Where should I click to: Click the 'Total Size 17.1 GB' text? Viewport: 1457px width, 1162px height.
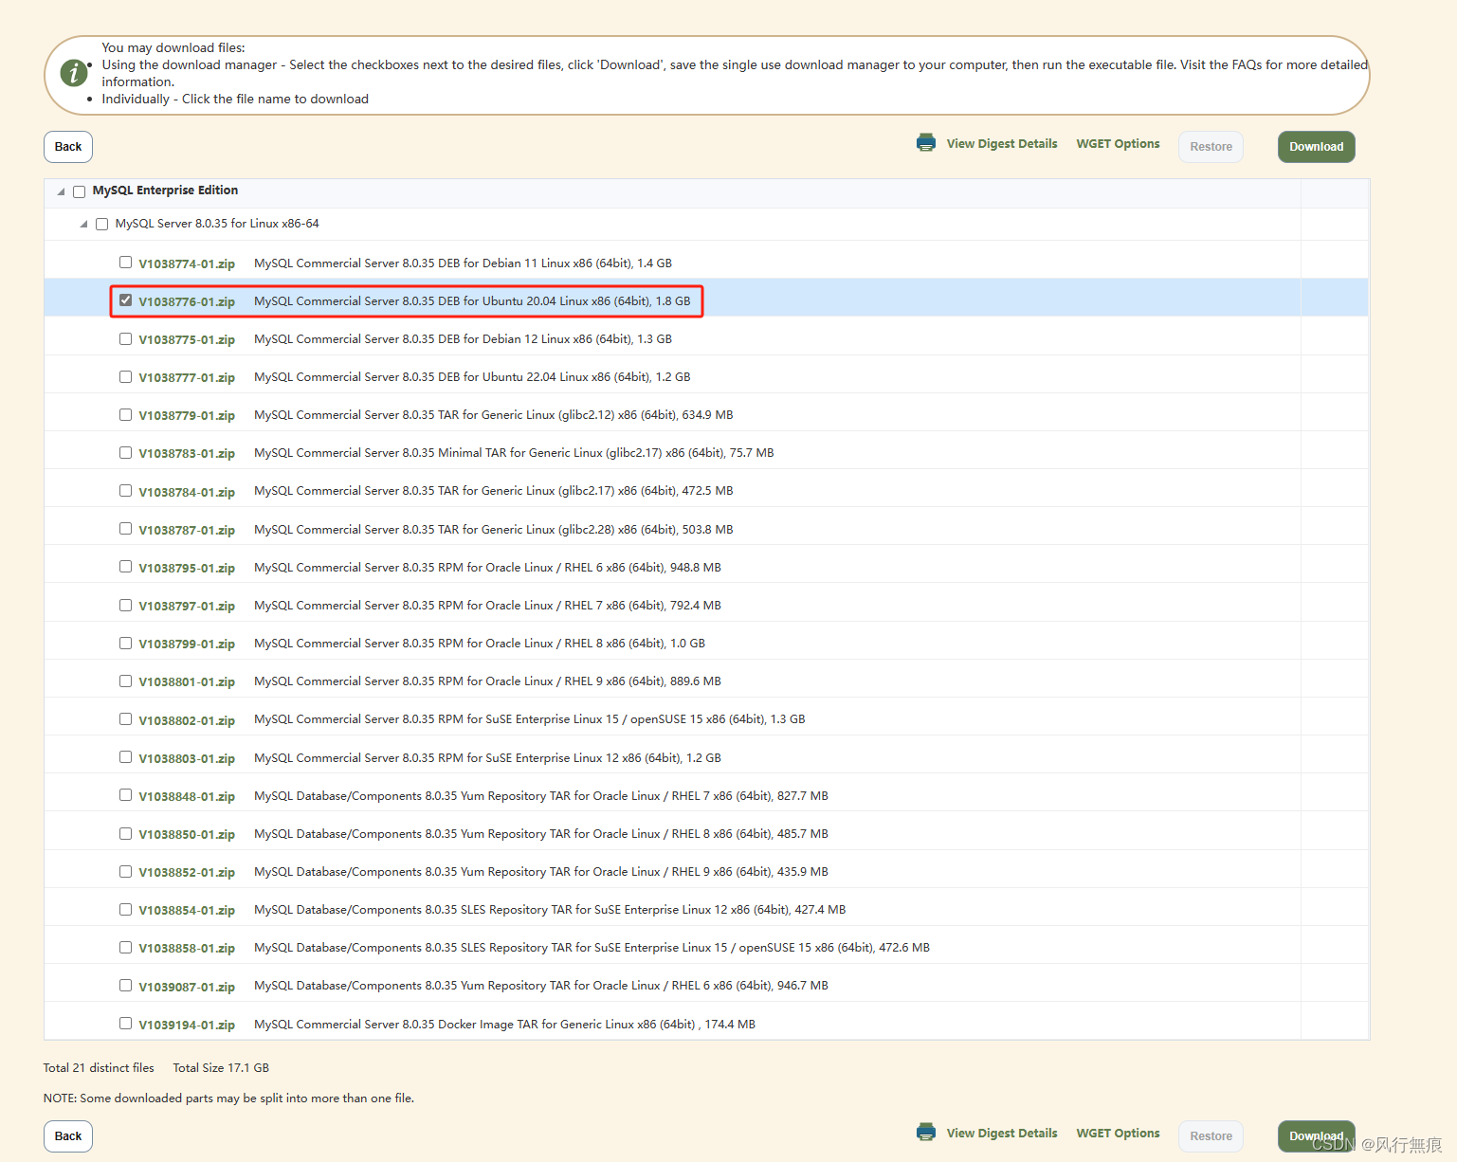tap(221, 1068)
